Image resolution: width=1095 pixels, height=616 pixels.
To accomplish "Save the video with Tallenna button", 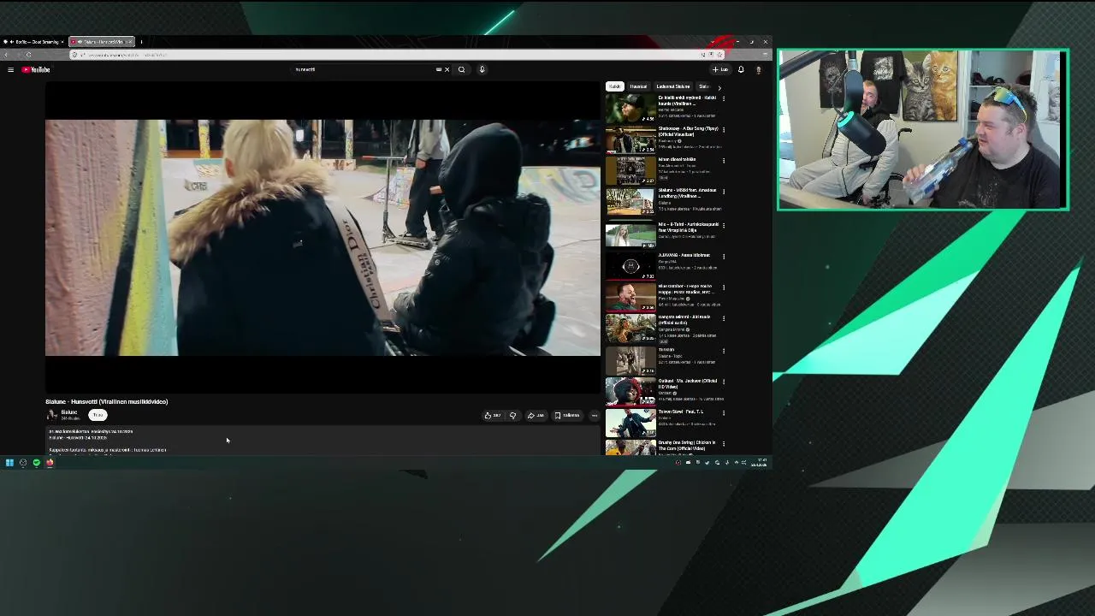I will click(x=567, y=416).
